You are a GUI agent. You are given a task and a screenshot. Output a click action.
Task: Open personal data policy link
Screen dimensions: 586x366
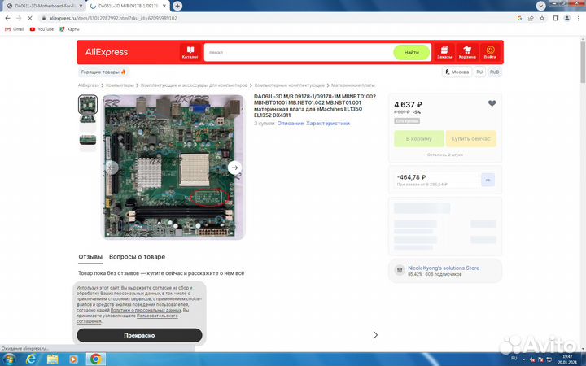(x=146, y=310)
